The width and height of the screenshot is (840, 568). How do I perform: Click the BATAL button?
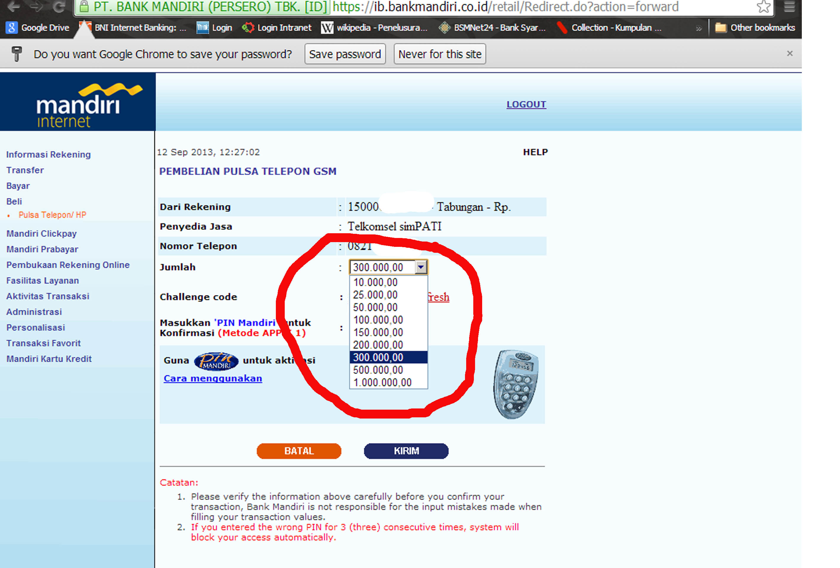[299, 451]
